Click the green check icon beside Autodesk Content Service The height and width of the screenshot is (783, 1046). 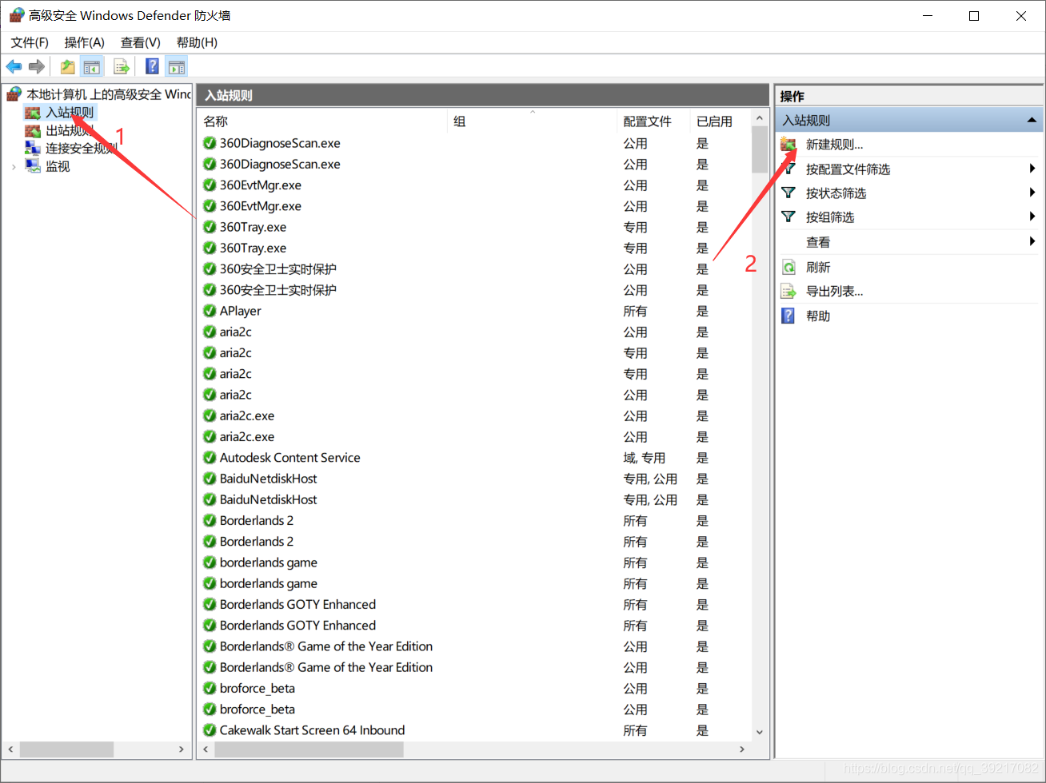(x=210, y=458)
